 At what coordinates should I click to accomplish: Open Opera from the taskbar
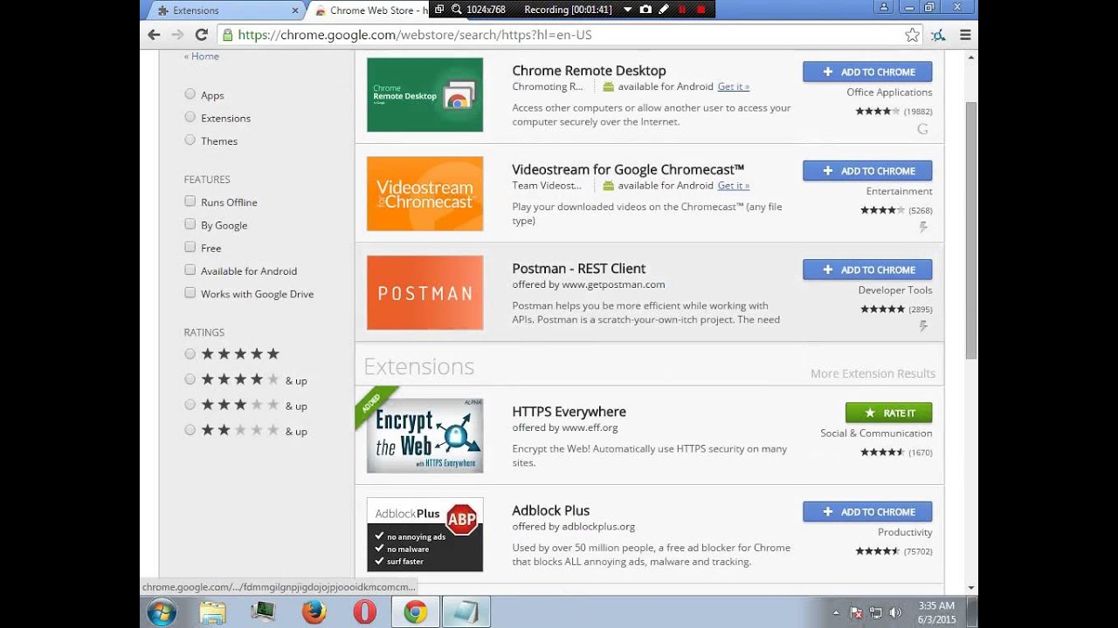364,612
